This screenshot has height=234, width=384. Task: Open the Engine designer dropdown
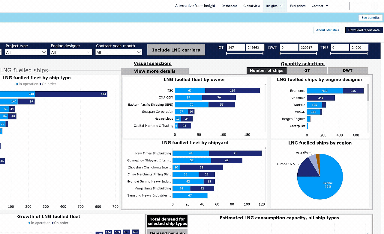[x=71, y=52]
